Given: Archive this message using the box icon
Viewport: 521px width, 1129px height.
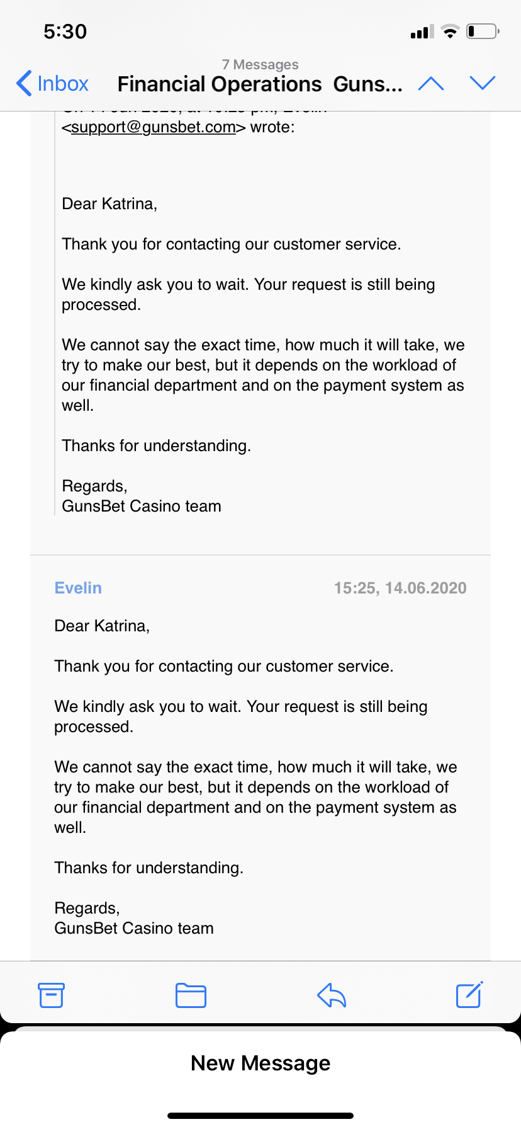Looking at the screenshot, I should click(51, 995).
